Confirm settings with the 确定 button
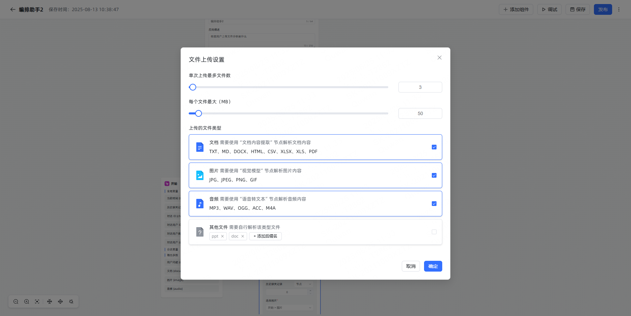 click(433, 266)
